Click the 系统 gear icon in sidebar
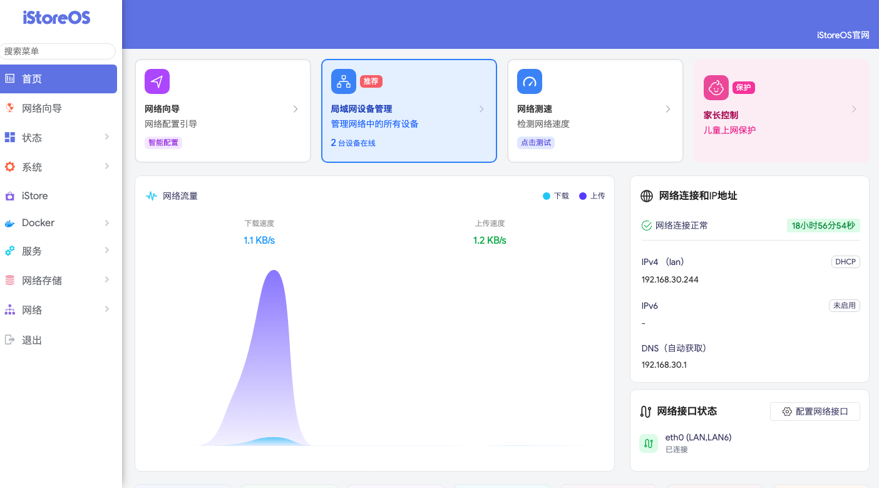This screenshot has height=488, width=879. 10,167
